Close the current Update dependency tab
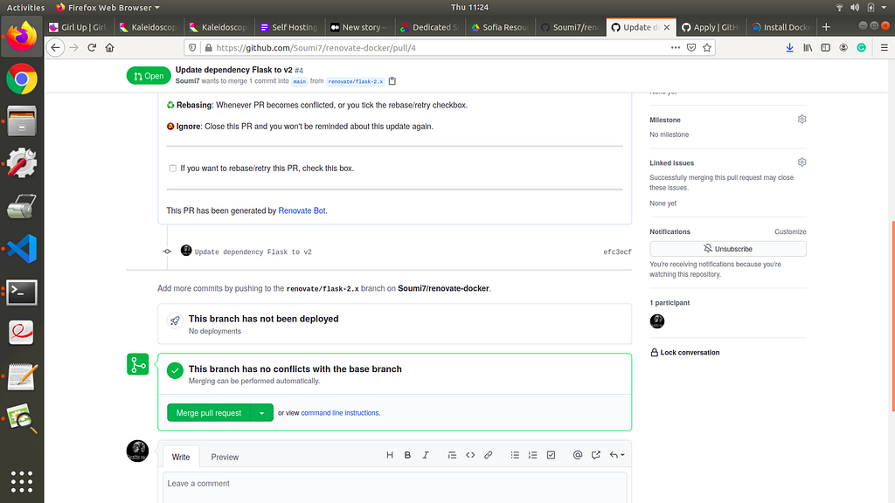The image size is (895, 503). click(x=666, y=27)
